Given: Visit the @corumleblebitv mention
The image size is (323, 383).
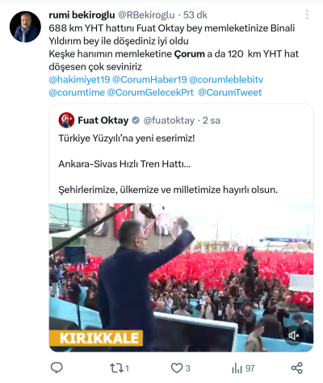Looking at the screenshot, I should click(x=226, y=79).
